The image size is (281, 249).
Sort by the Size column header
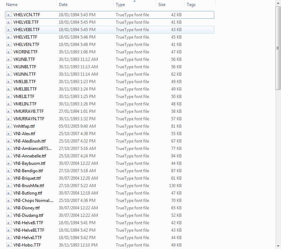162,5
